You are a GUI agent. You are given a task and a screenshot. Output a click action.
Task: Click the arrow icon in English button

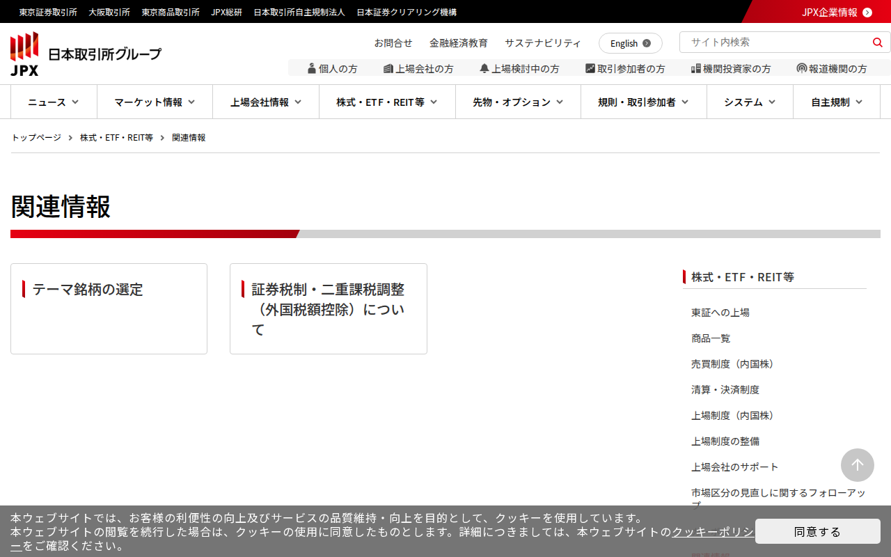(647, 43)
